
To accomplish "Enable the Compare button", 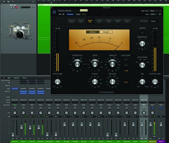I will pos(70,14).
